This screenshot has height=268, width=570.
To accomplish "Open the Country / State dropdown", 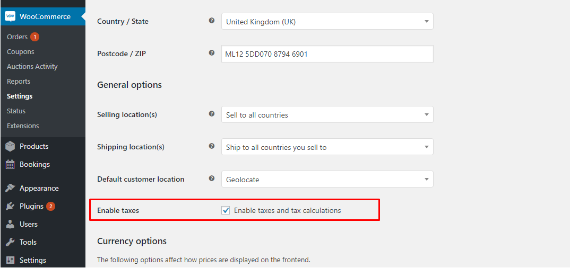I will 327,21.
